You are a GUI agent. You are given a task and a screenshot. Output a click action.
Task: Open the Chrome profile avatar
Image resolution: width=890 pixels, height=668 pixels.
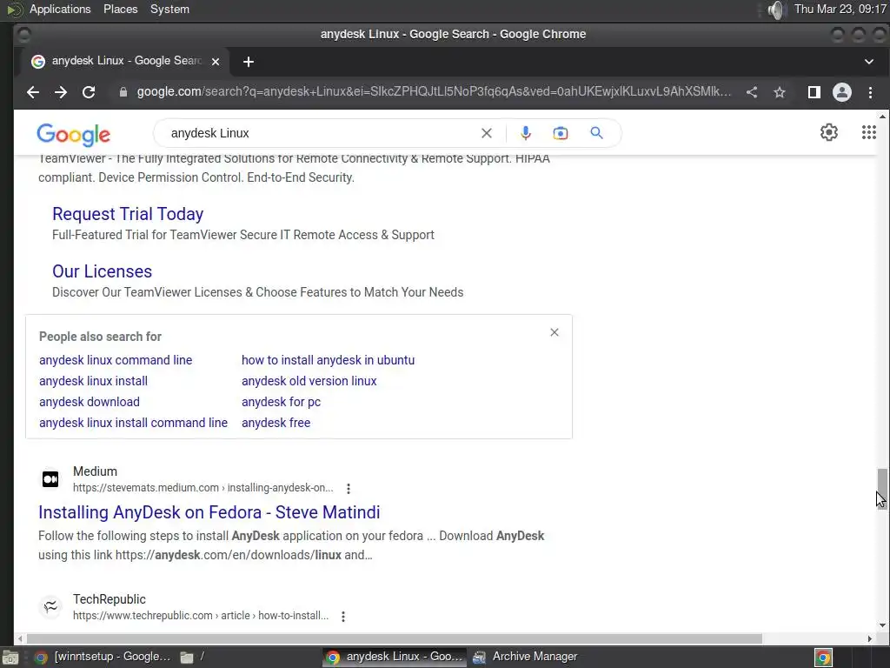(841, 92)
